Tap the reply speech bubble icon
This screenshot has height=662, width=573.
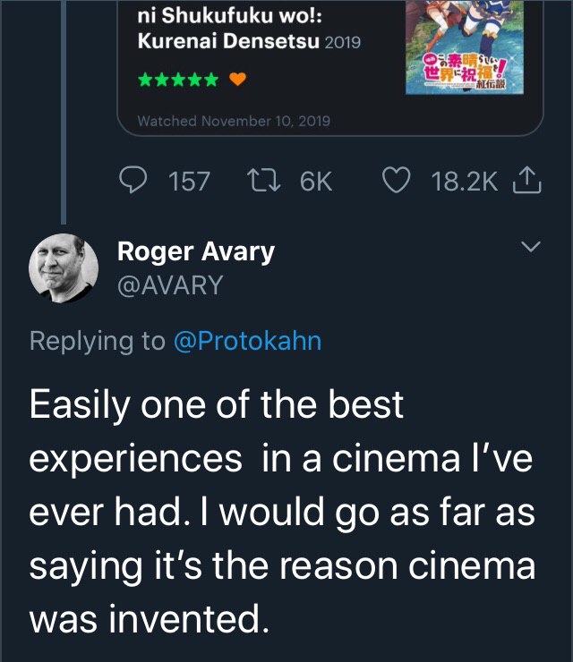click(x=133, y=182)
